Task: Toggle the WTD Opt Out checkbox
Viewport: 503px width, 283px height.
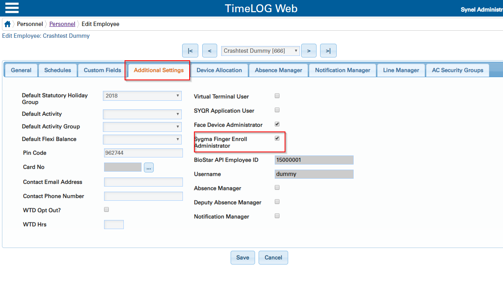Action: point(106,209)
